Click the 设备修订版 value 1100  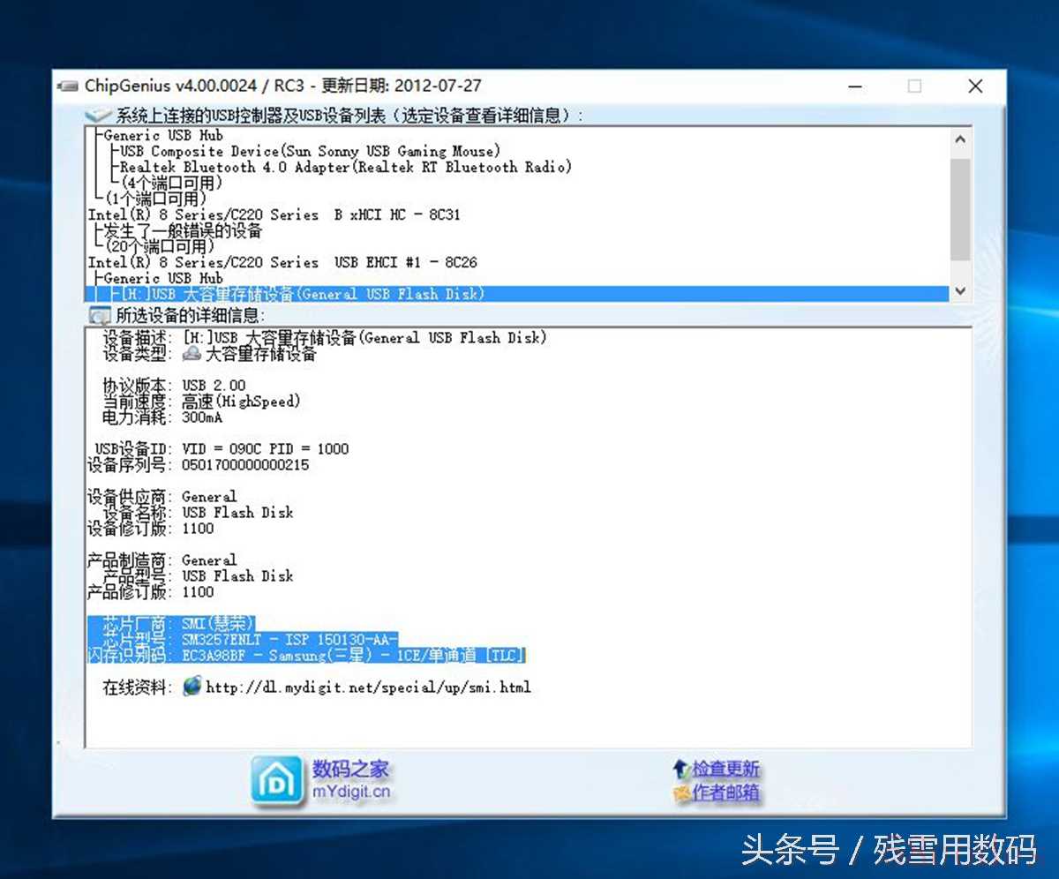tap(198, 529)
